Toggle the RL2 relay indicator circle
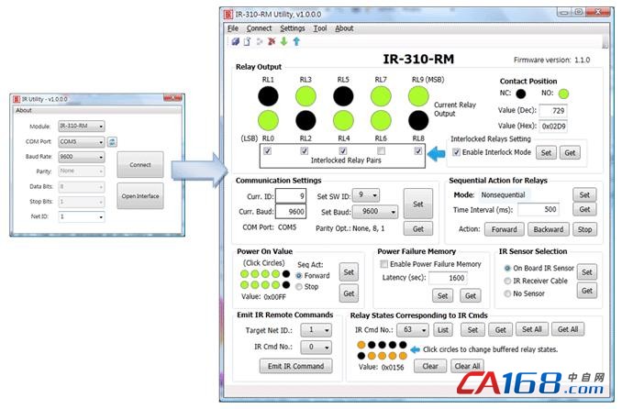 coord(305,121)
